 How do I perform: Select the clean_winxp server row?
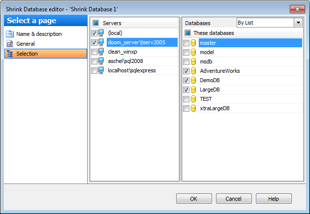click(x=142, y=52)
